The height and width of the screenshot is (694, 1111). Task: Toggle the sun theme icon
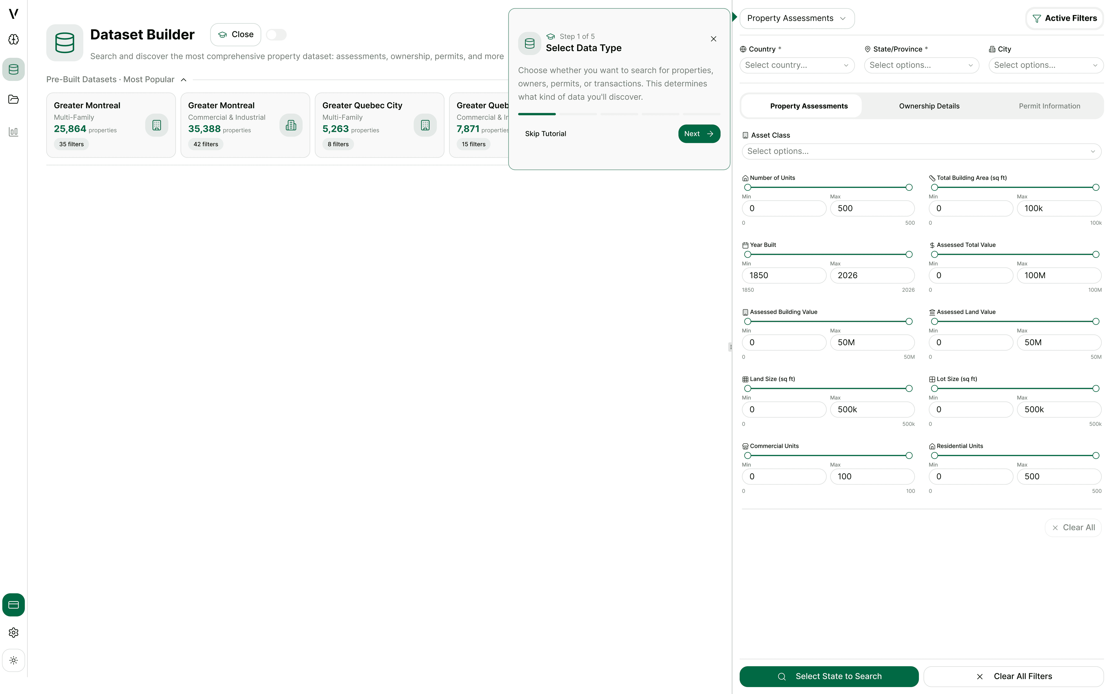[13, 660]
